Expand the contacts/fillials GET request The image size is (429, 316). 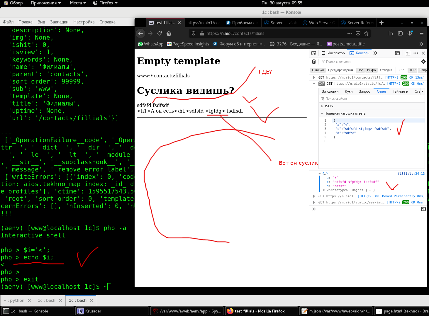pos(314,77)
